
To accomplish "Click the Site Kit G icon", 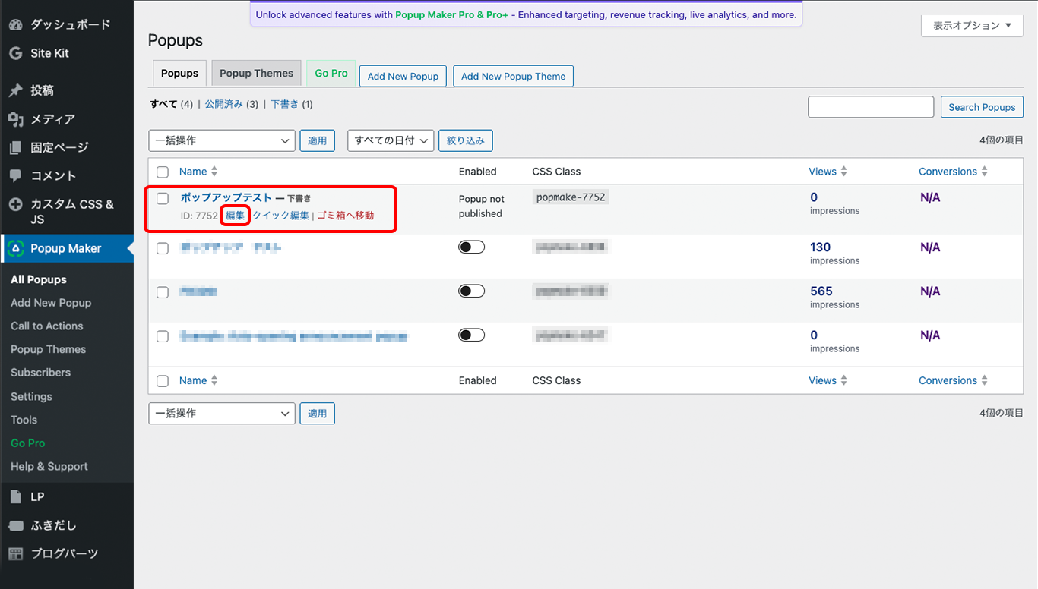I will coord(15,53).
